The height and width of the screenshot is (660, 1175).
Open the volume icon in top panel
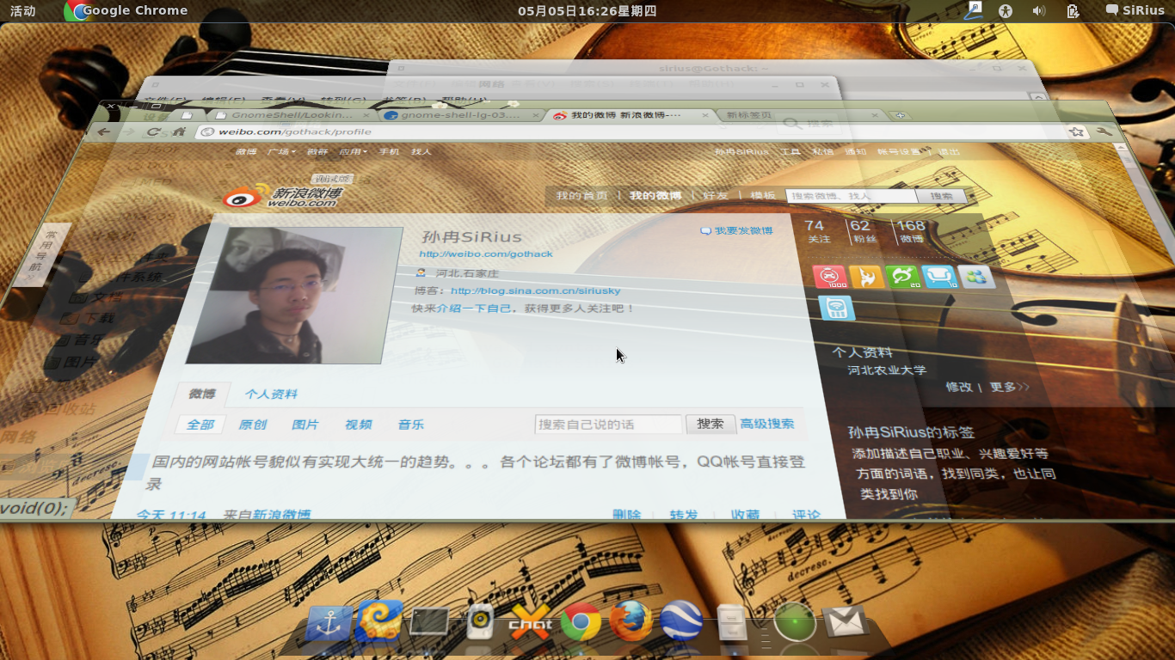click(x=1039, y=10)
